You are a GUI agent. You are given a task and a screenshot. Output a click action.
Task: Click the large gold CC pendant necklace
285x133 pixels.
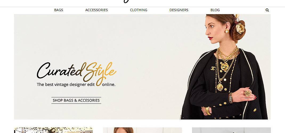pos(225,66)
